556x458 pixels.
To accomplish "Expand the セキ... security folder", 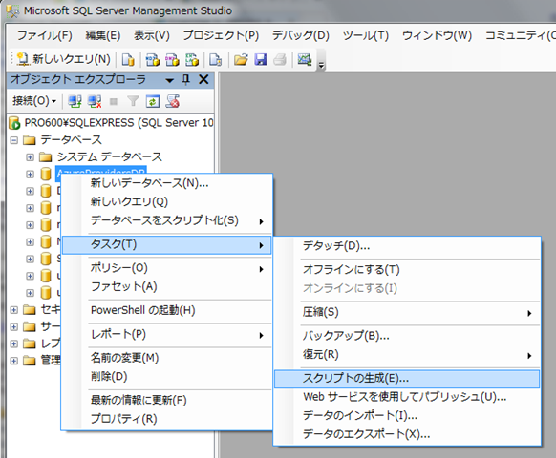I will coord(13,310).
